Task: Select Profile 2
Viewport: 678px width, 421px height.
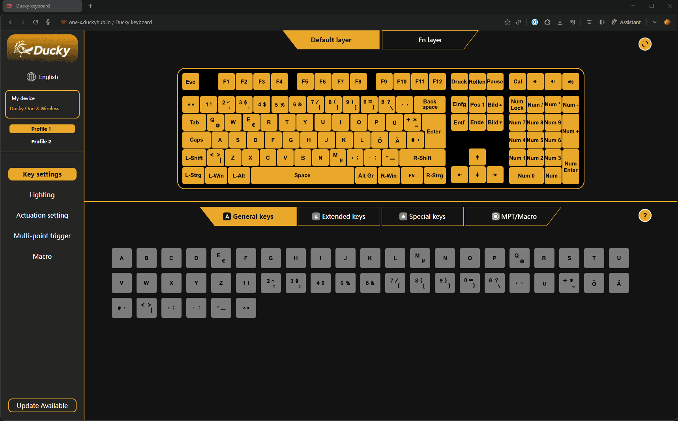Action: pyautogui.click(x=41, y=141)
